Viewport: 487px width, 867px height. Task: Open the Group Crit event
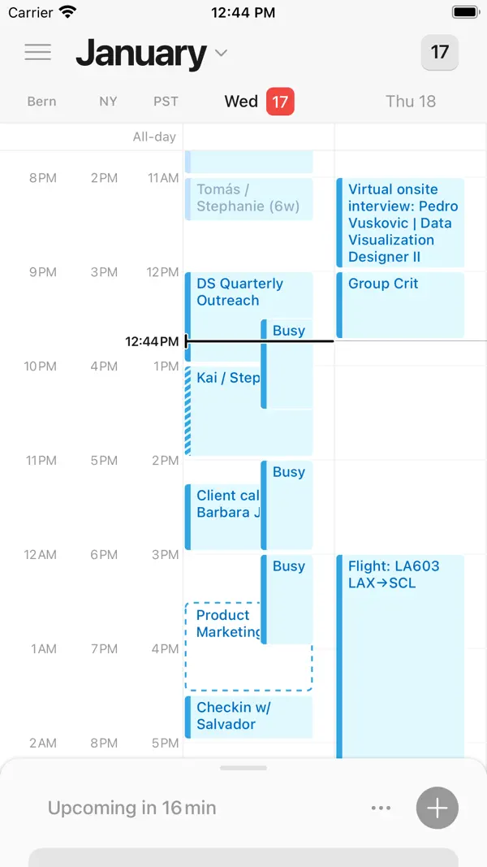click(x=398, y=305)
